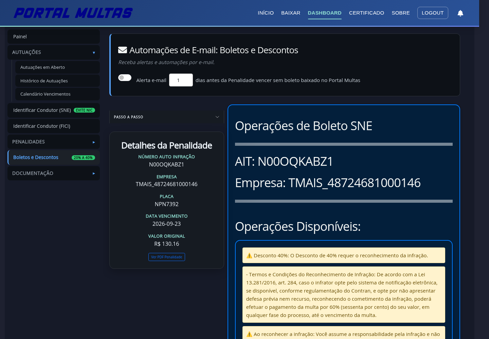The width and height of the screenshot is (489, 339).
Task: Click the Operações de Boleto SNE heading
Action: point(304,126)
